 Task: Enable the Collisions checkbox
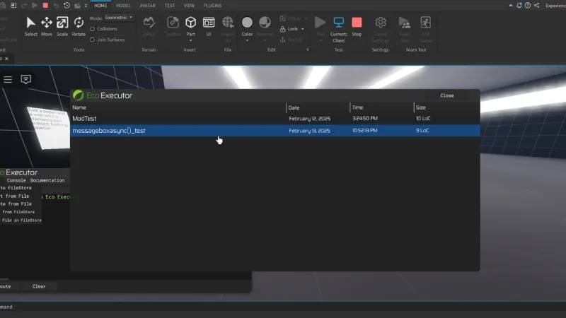(93, 29)
